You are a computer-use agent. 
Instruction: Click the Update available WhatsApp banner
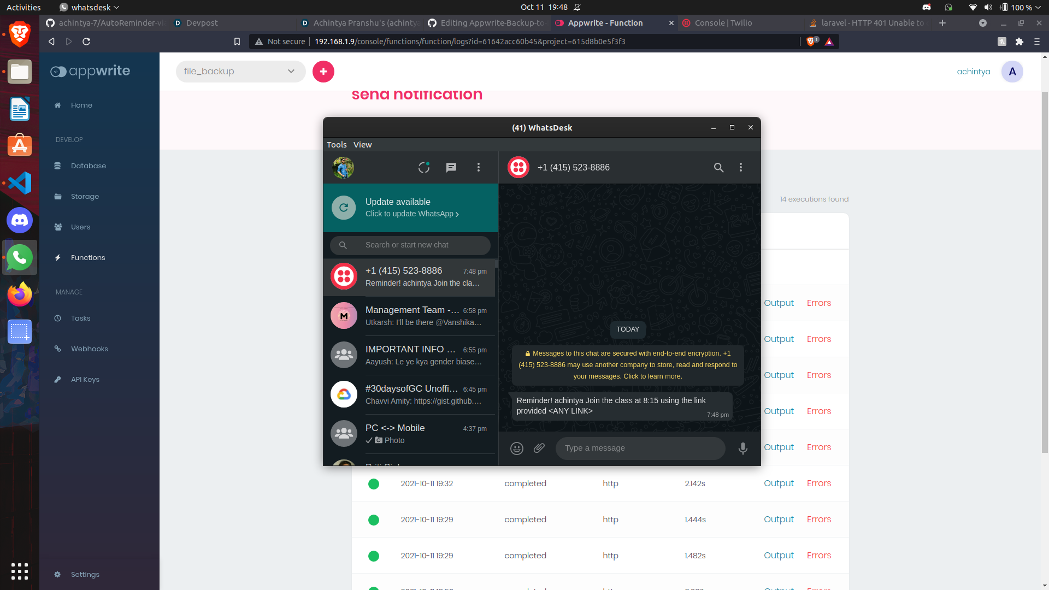[411, 208]
